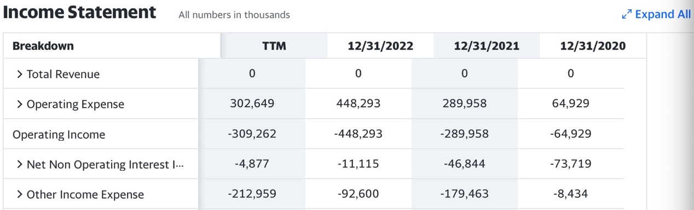Screen dimensions: 694x210
Task: Click the 2020 Net Non Operating Interest value -73,719
Action: [x=570, y=164]
